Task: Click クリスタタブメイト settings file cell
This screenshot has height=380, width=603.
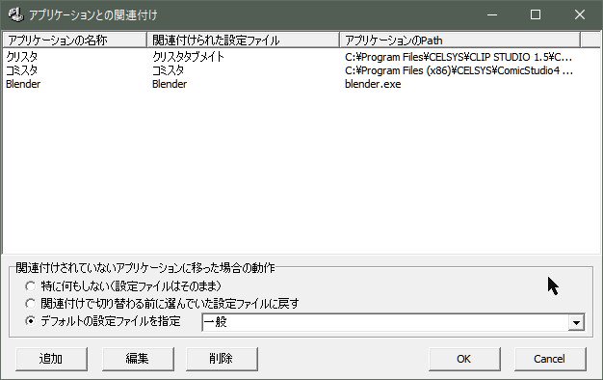Action: click(188, 57)
